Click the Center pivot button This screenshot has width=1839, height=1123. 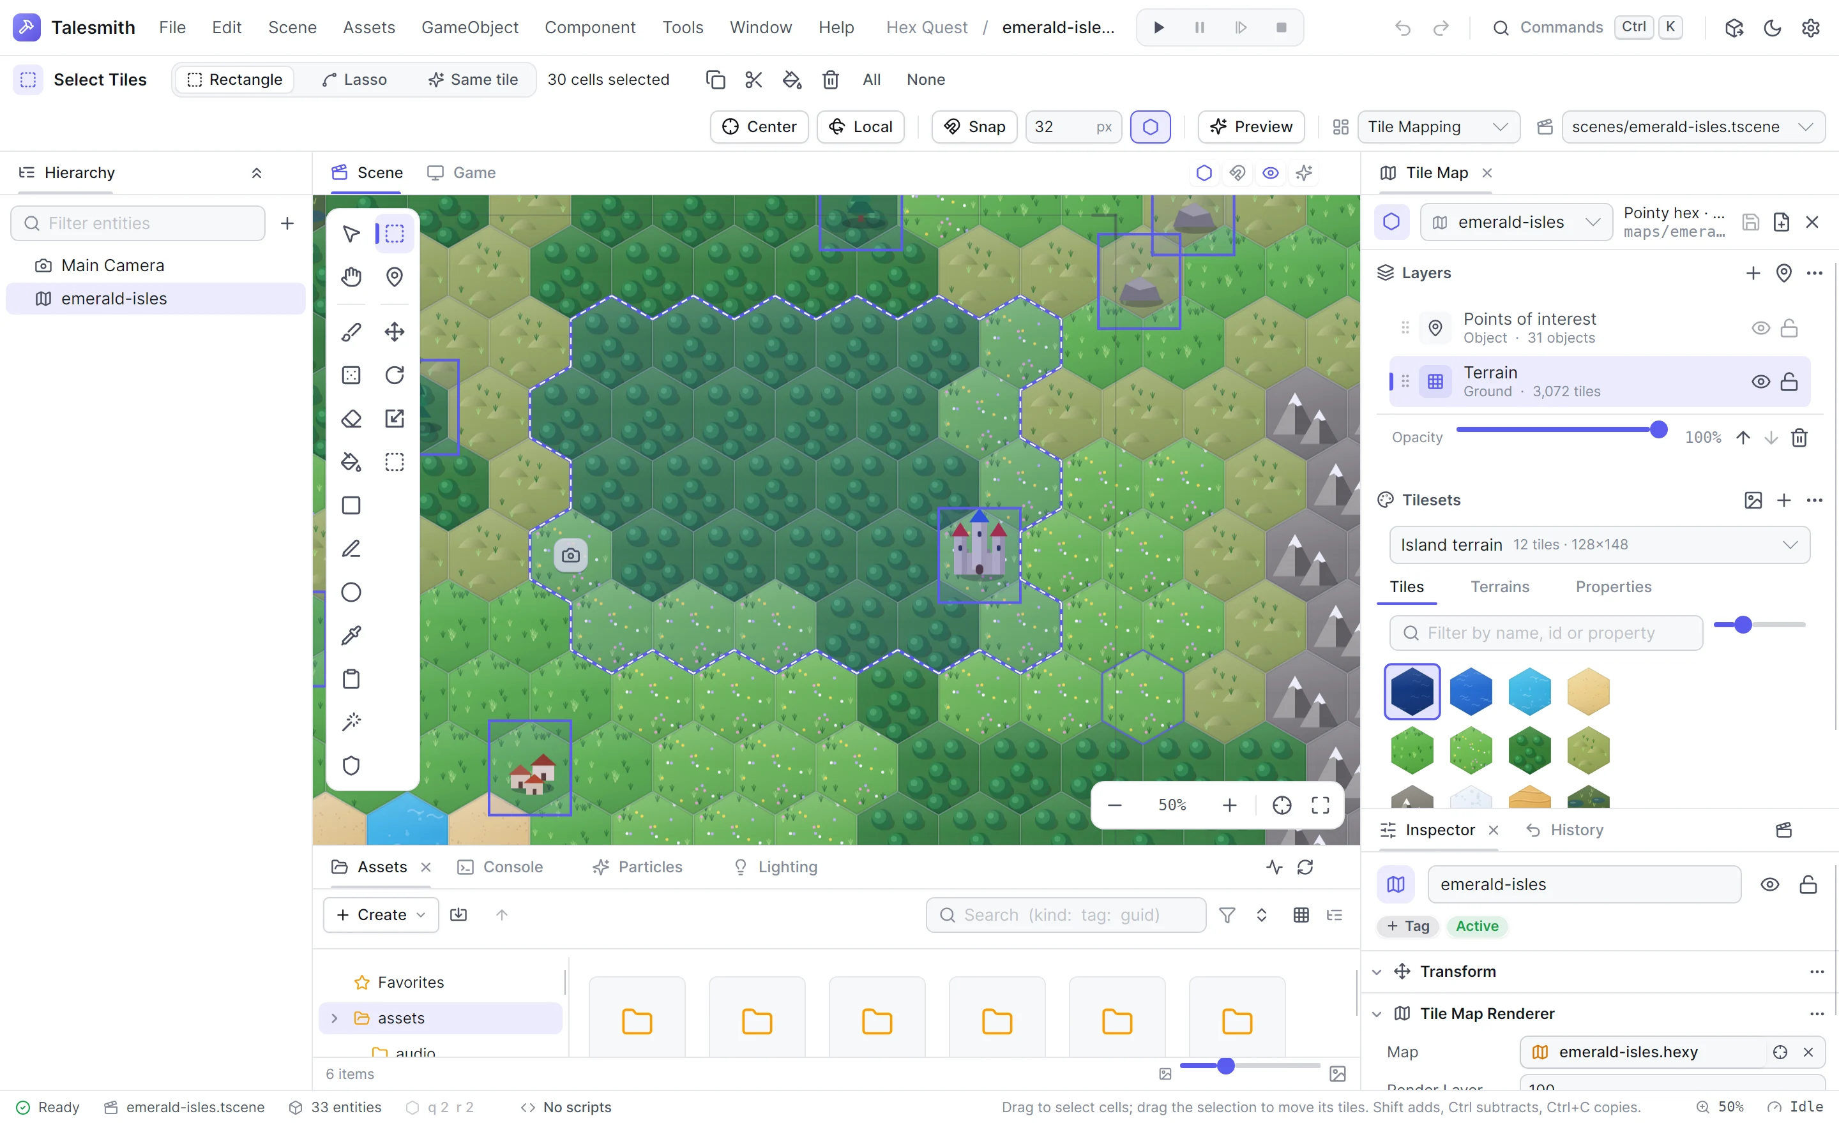(759, 127)
